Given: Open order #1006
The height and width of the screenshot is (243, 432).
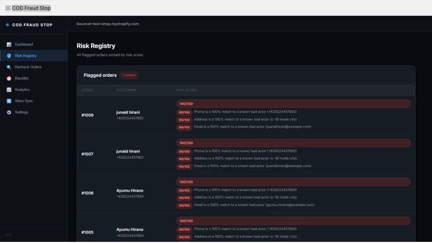Looking at the screenshot, I should [87, 193].
